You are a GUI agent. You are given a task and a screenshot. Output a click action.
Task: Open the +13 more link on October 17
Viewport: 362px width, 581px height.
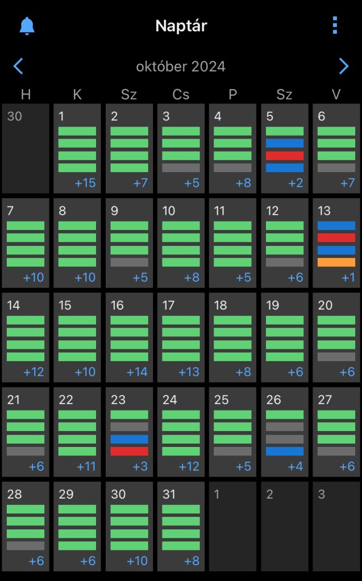(x=189, y=372)
